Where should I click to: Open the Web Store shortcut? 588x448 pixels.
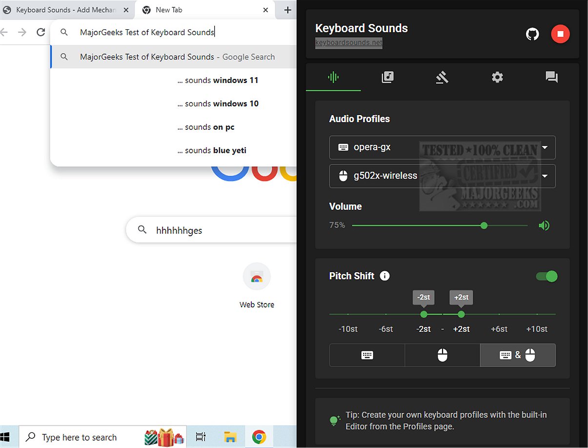tap(257, 286)
